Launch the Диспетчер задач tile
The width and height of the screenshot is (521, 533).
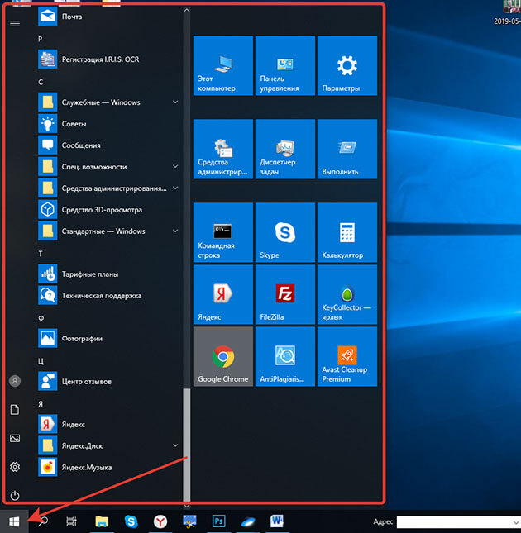[x=285, y=149]
